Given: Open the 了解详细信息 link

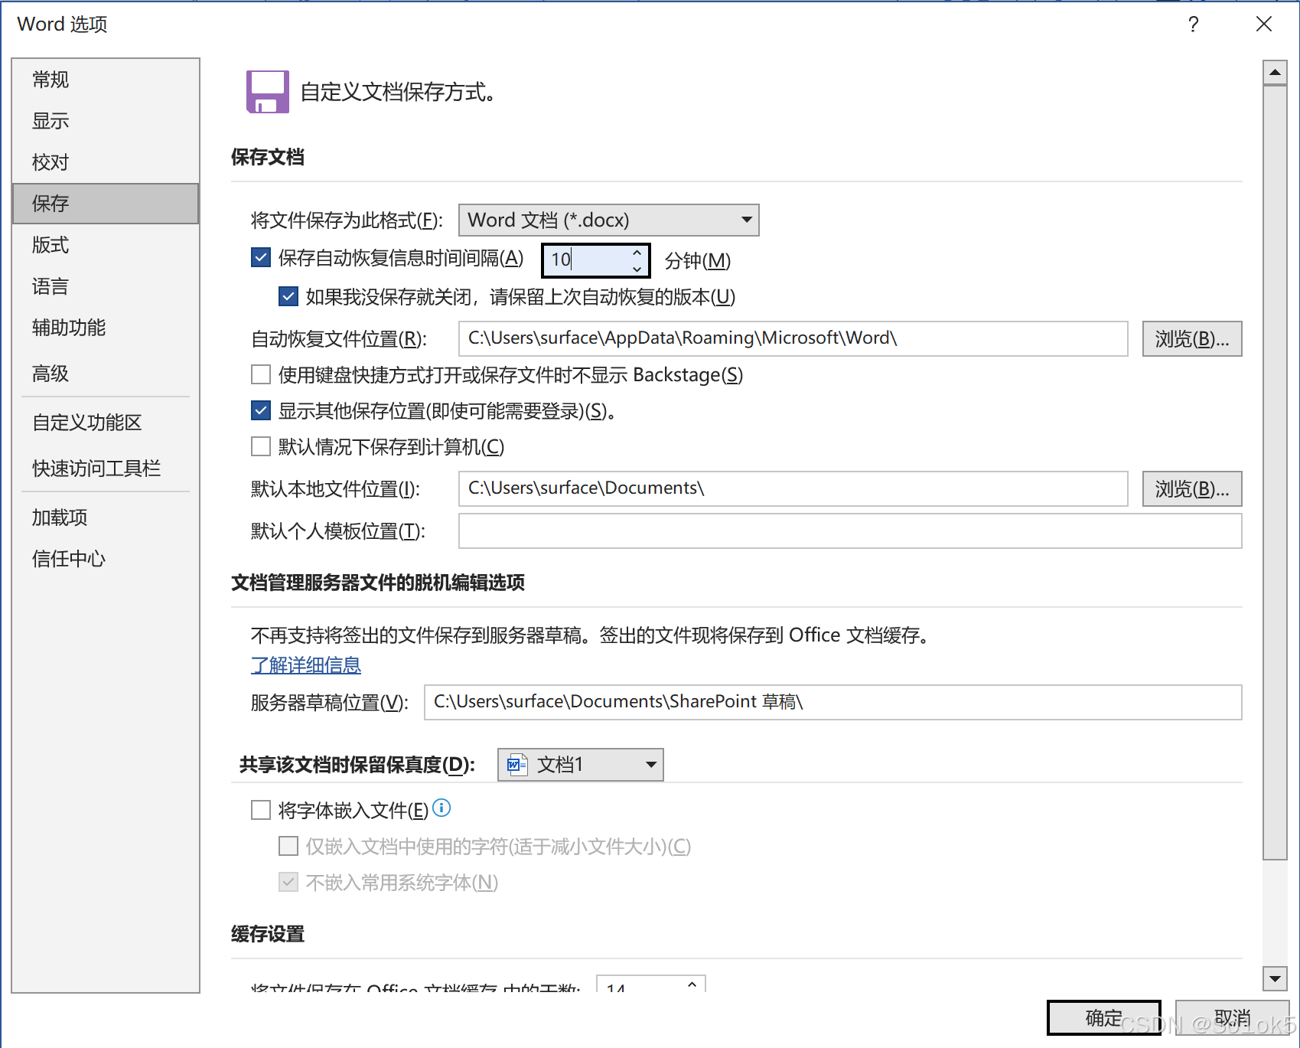Looking at the screenshot, I should pos(306,665).
